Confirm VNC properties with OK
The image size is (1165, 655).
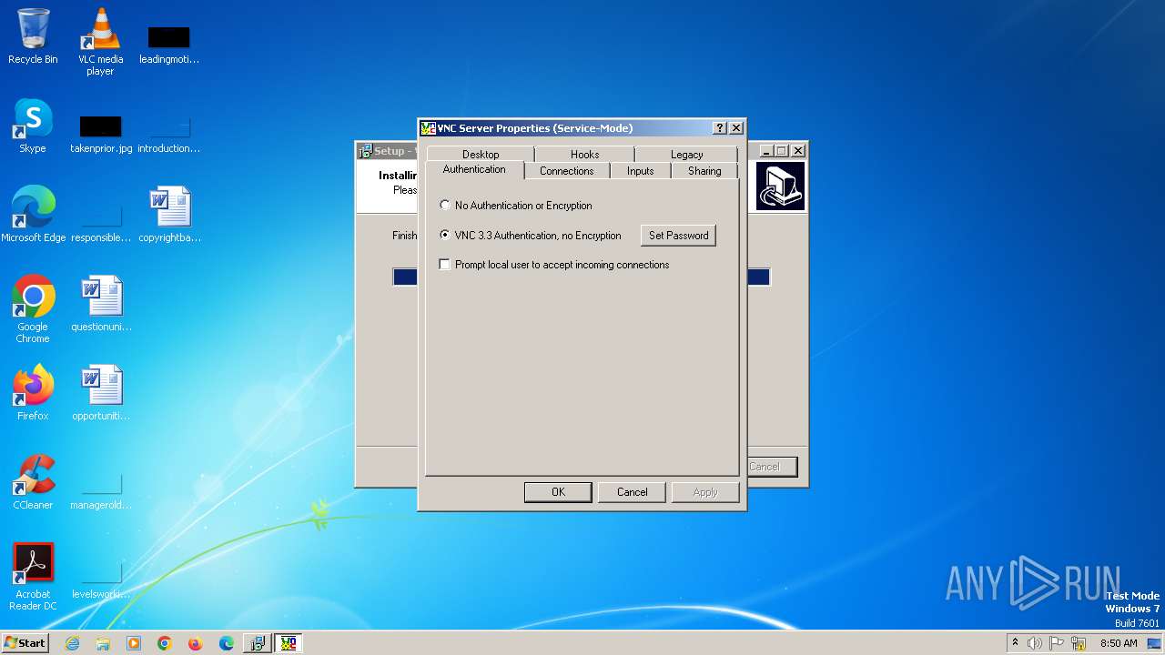(558, 491)
